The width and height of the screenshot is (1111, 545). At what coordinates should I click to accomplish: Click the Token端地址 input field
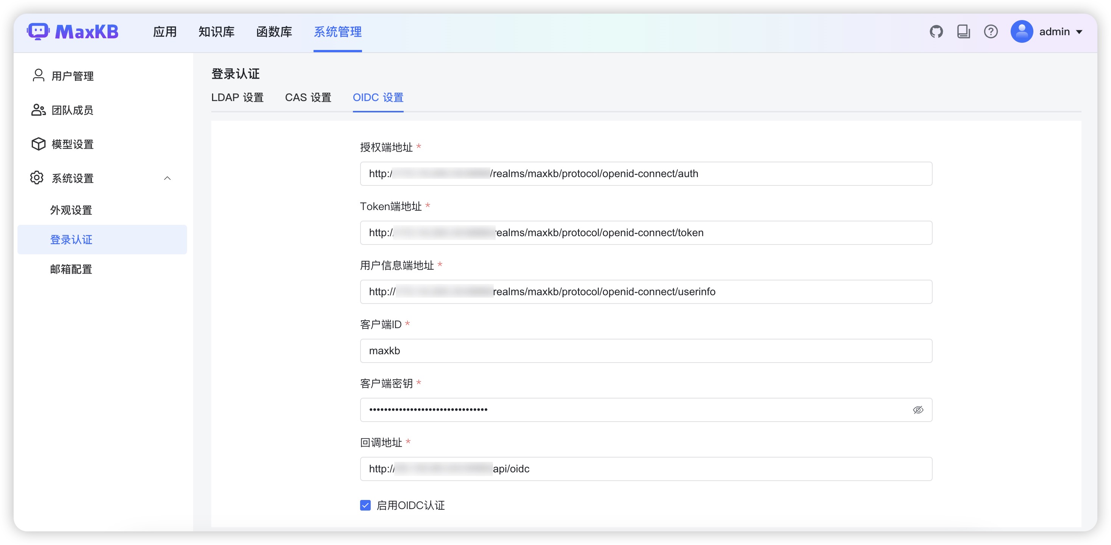646,233
